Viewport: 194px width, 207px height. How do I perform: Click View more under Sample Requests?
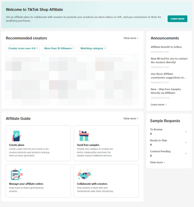(158, 162)
